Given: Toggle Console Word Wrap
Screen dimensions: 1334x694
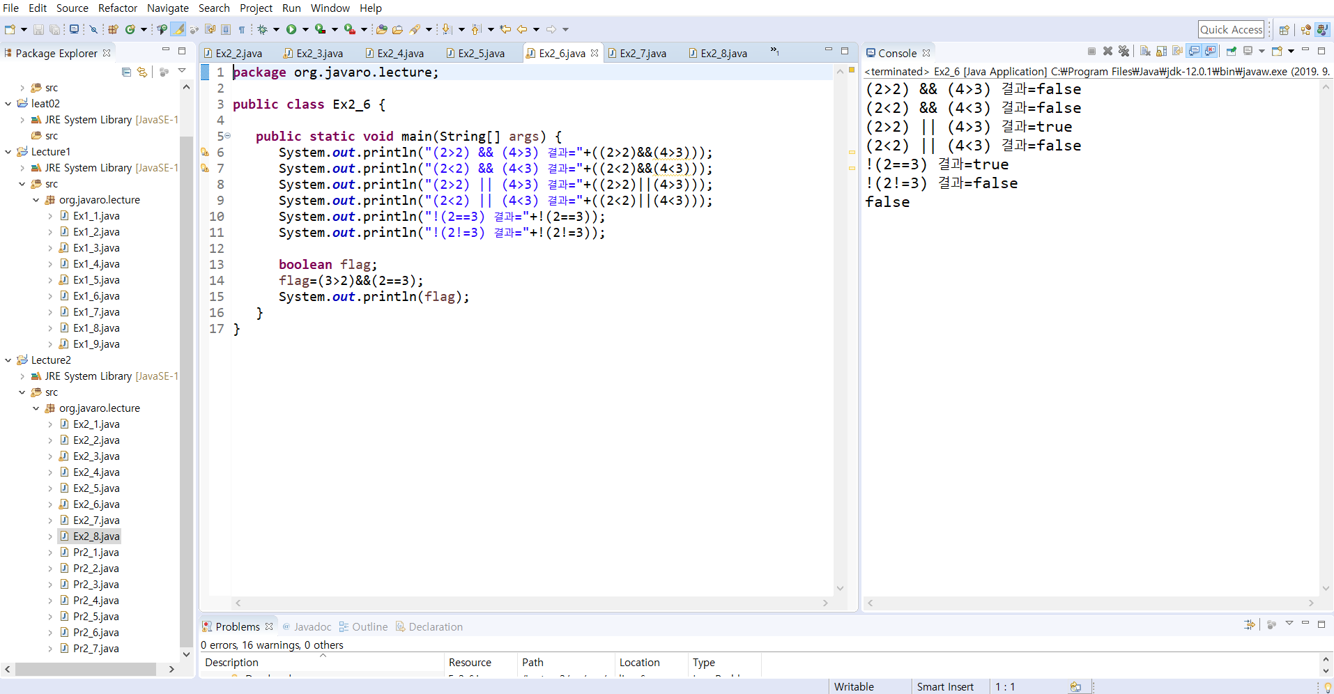Looking at the screenshot, I should click(1177, 52).
